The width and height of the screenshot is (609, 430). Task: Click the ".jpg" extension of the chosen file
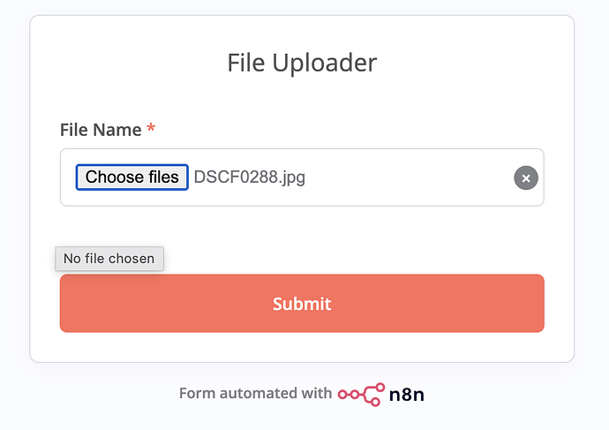coord(290,177)
